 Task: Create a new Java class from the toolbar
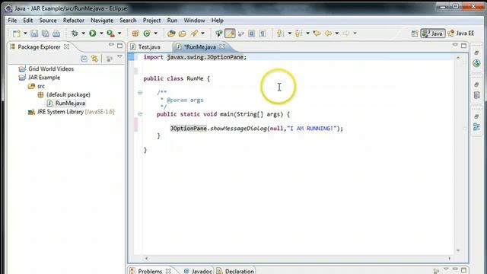147,33
